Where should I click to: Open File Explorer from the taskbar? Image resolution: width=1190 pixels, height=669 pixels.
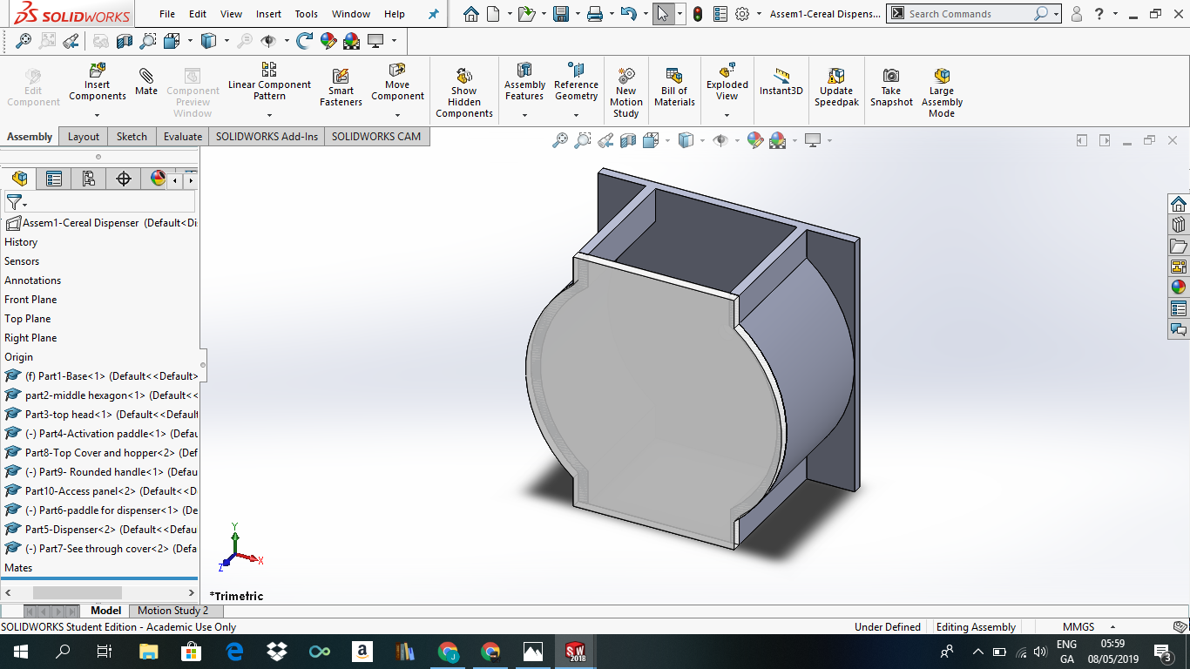point(148,652)
